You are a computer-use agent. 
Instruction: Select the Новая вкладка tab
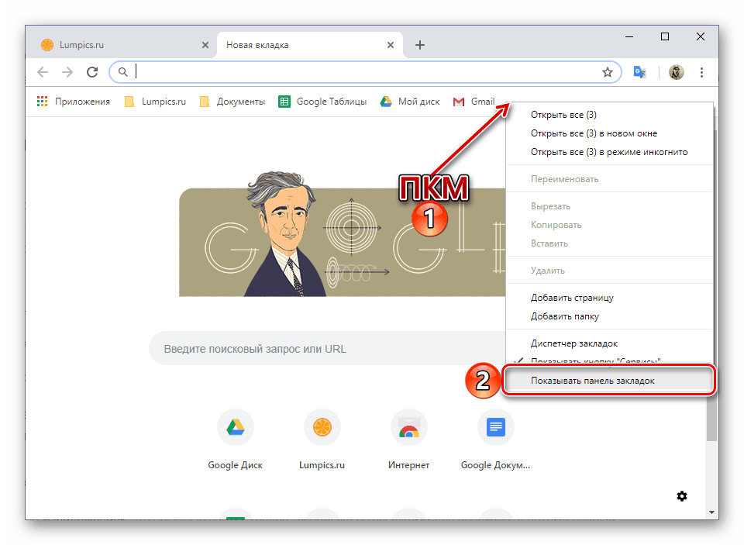[x=310, y=45]
